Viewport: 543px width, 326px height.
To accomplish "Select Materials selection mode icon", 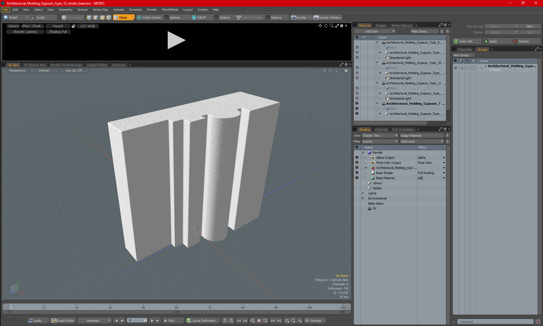I will pos(109,18).
